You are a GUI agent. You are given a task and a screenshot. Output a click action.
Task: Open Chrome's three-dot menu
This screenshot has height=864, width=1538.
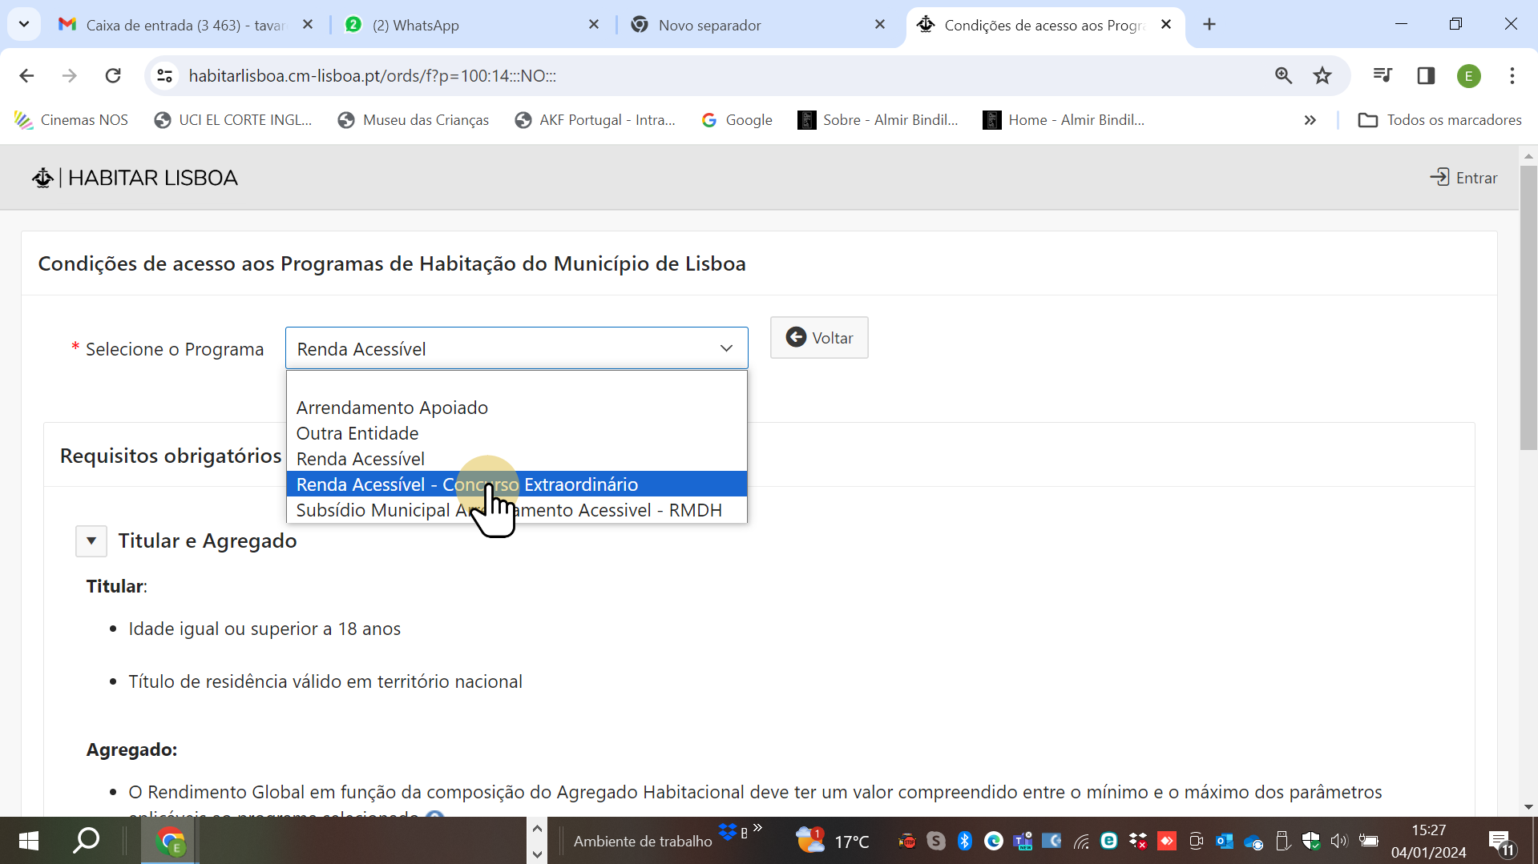coord(1512,75)
